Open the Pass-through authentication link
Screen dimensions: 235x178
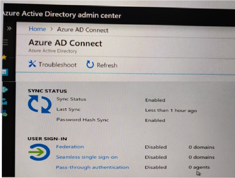pos(92,167)
